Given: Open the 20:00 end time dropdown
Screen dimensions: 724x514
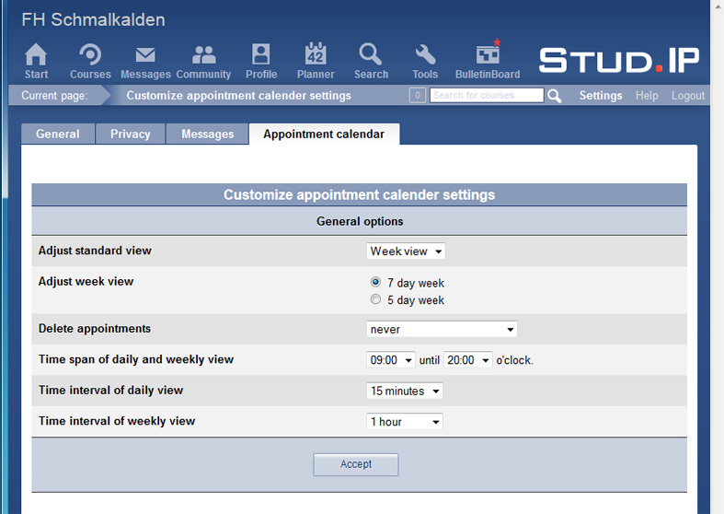Looking at the screenshot, I should pyautogui.click(x=468, y=359).
